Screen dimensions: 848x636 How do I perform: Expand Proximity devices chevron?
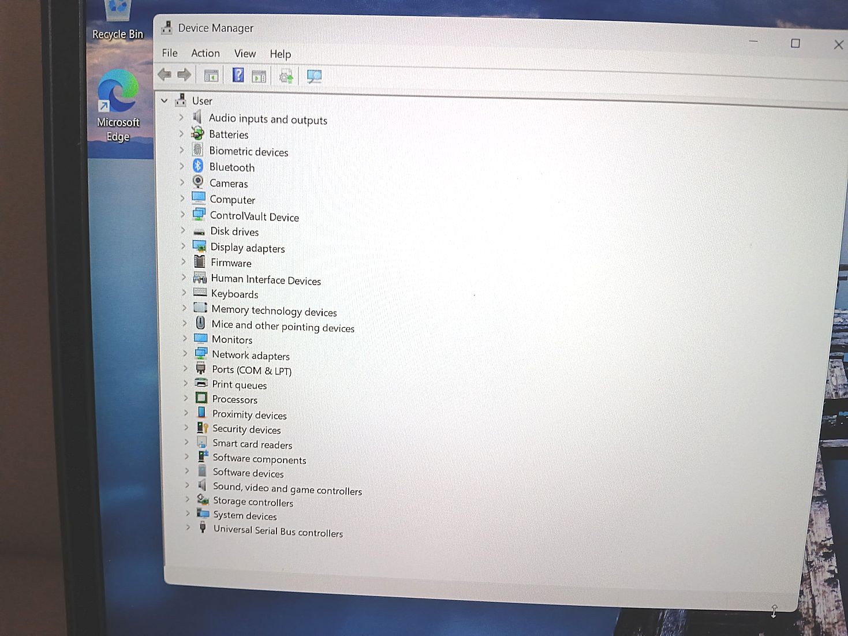pyautogui.click(x=186, y=413)
